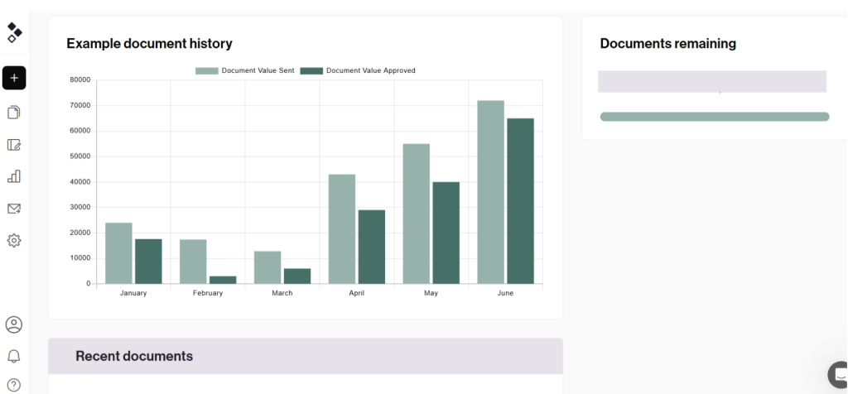
Task: Open the help question mark icon
Action: coord(14,385)
